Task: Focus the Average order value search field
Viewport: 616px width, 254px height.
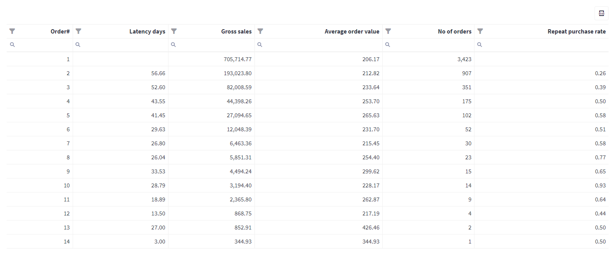Action: 322,45
